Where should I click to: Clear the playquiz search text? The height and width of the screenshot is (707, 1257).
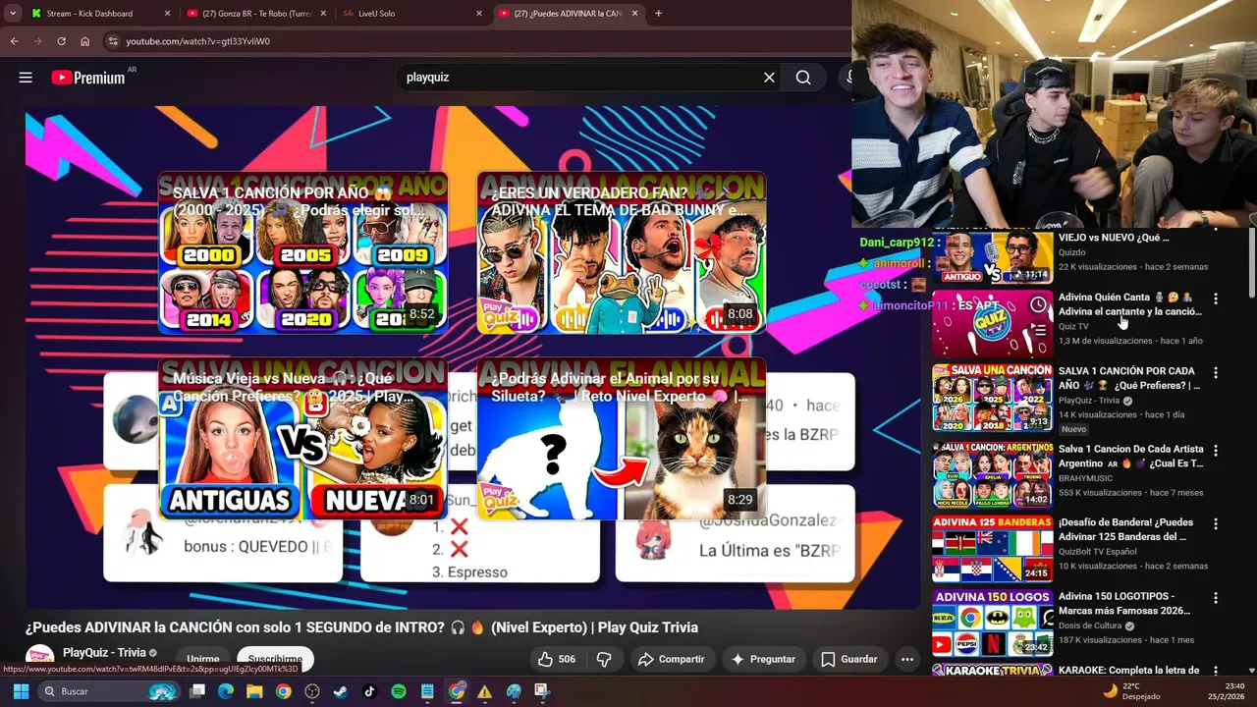point(769,78)
